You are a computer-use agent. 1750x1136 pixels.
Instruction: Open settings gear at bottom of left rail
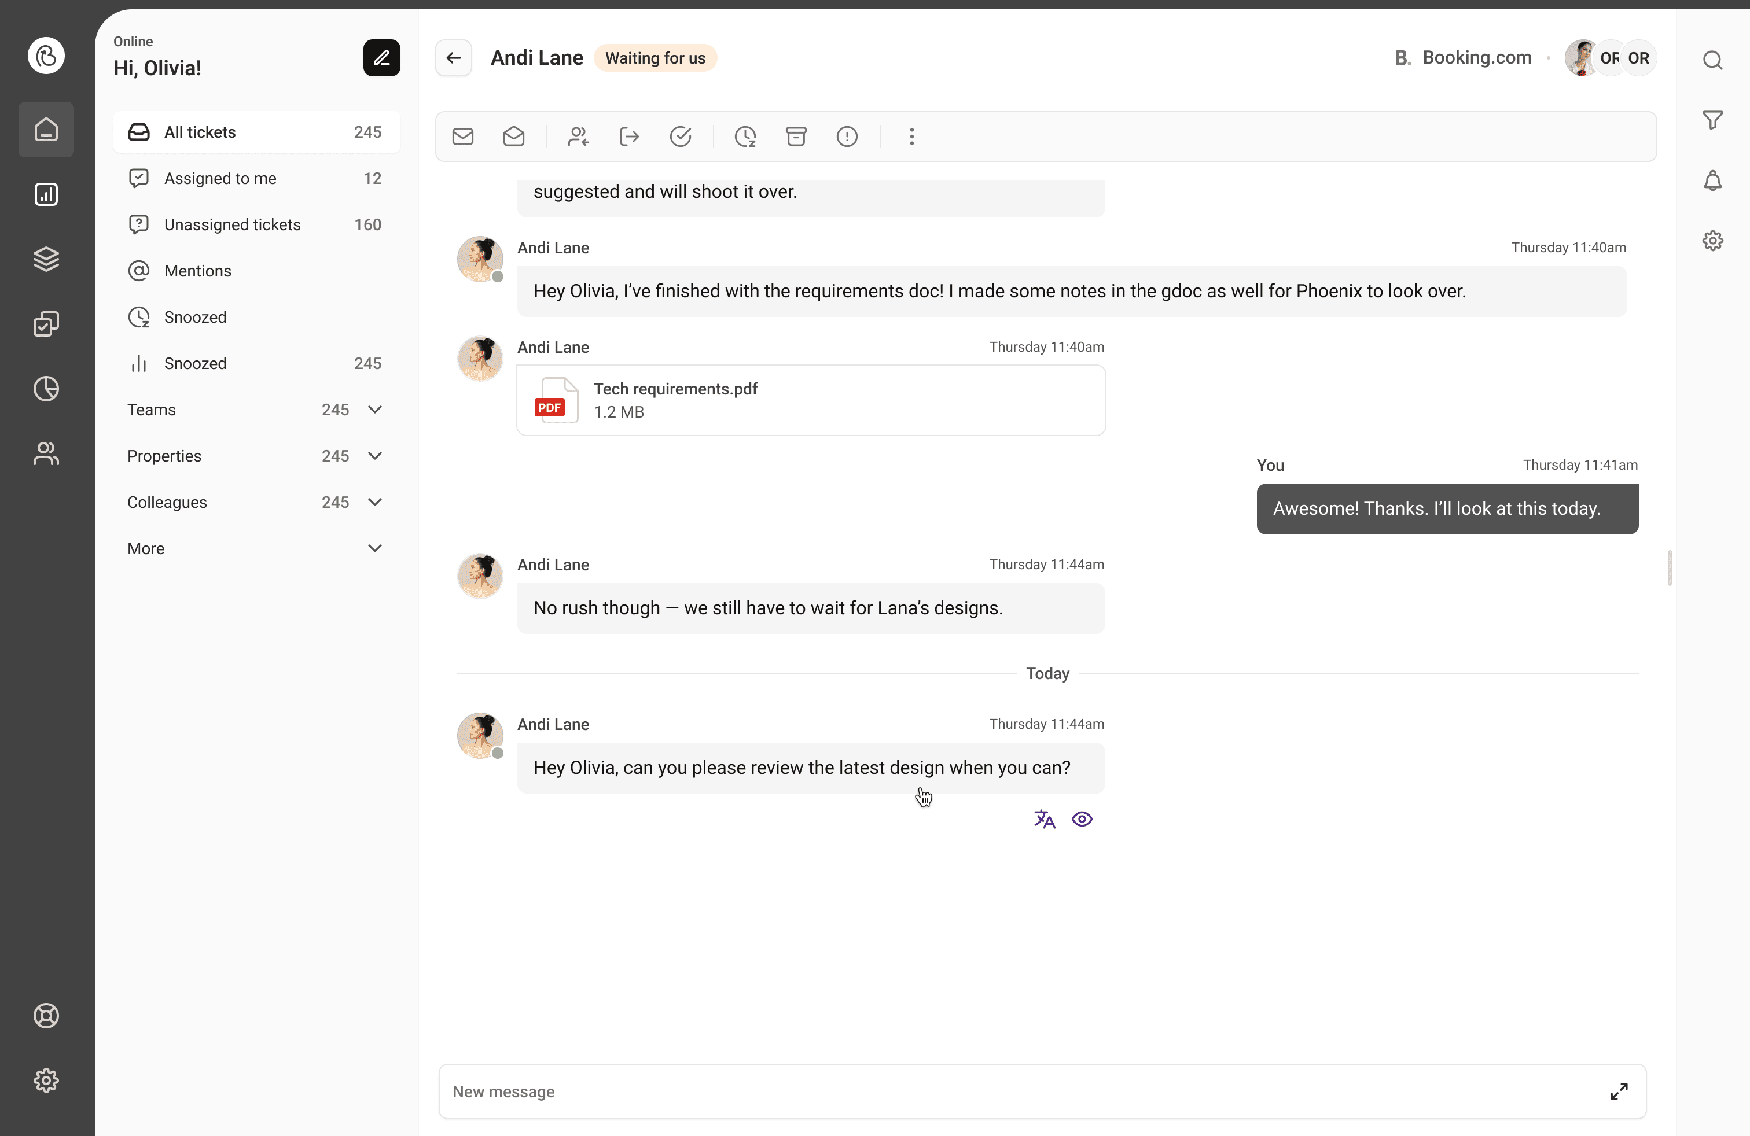point(46,1080)
